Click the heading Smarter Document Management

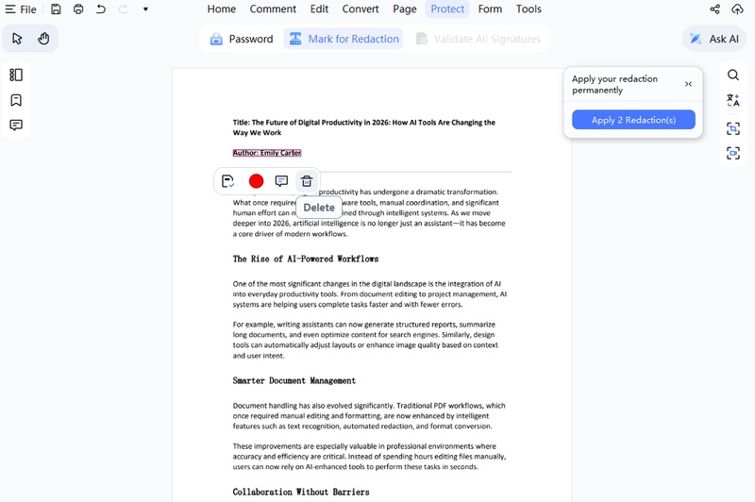[x=294, y=380]
